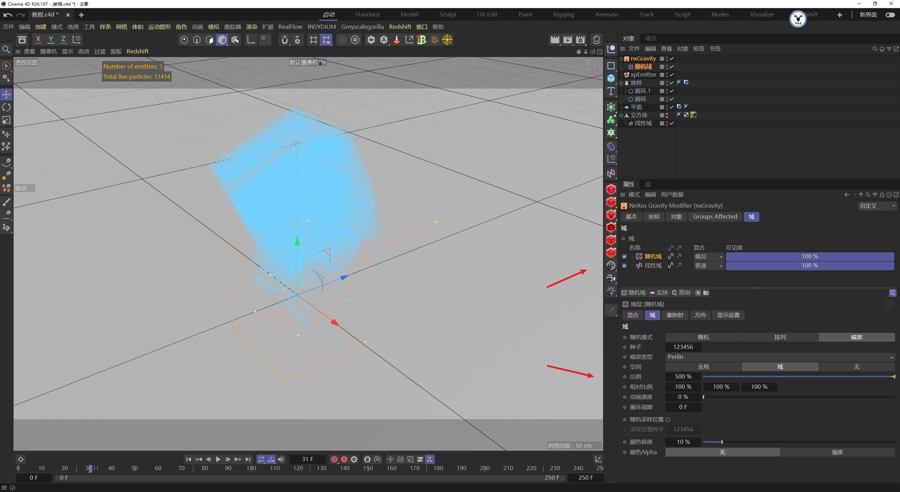Click the globe asset icon in right sidebar

611,265
